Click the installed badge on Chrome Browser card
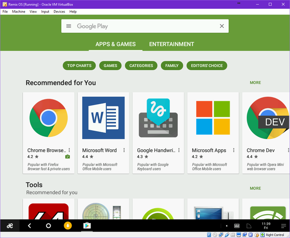This screenshot has height=238, width=290. [67, 157]
